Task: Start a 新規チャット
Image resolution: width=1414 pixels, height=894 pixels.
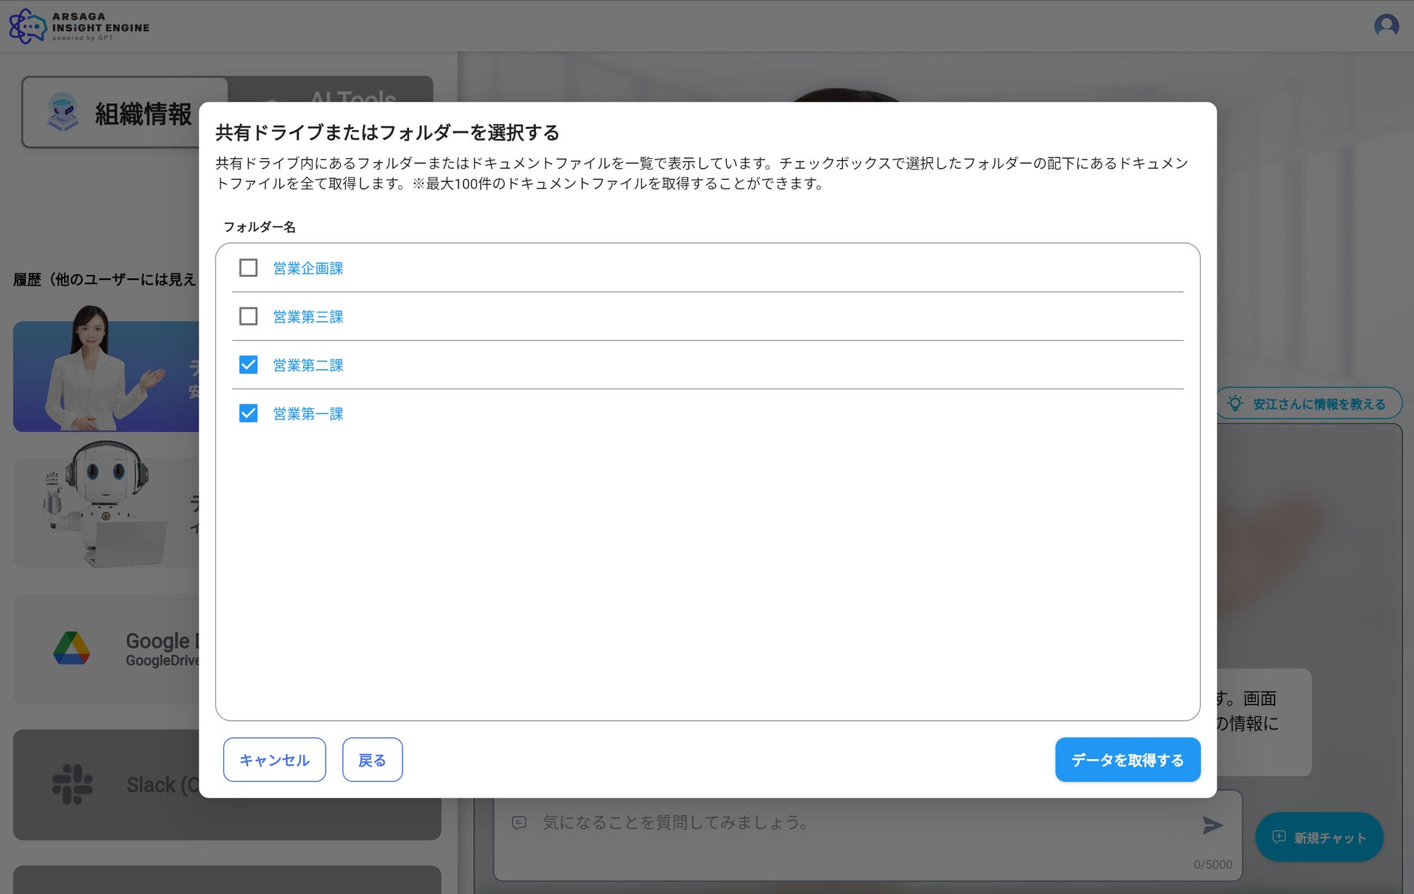Action: pos(1319,837)
